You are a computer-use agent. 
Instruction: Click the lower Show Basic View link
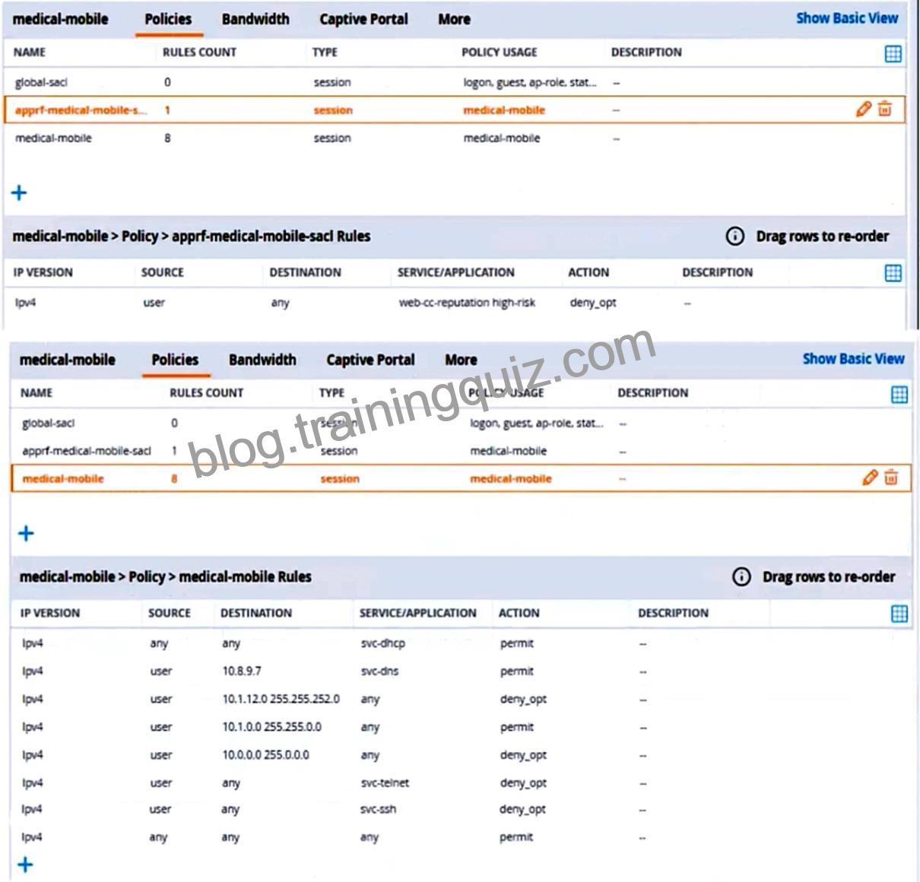[854, 359]
